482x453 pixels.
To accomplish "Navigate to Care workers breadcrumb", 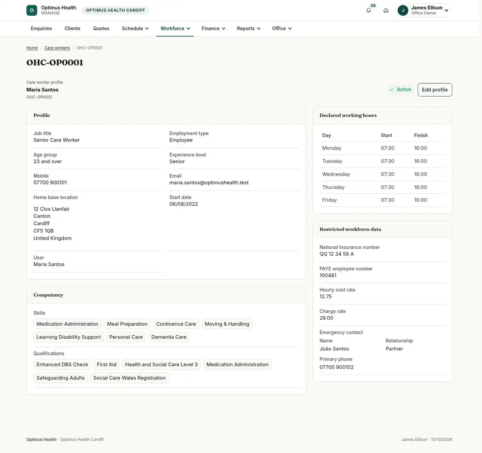I will tap(57, 48).
